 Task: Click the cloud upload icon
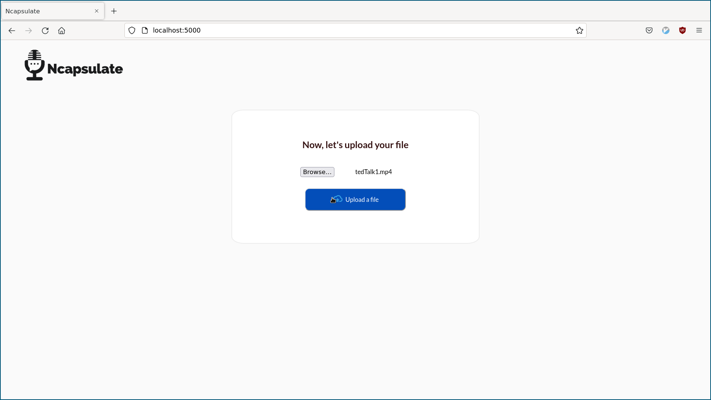click(x=337, y=199)
